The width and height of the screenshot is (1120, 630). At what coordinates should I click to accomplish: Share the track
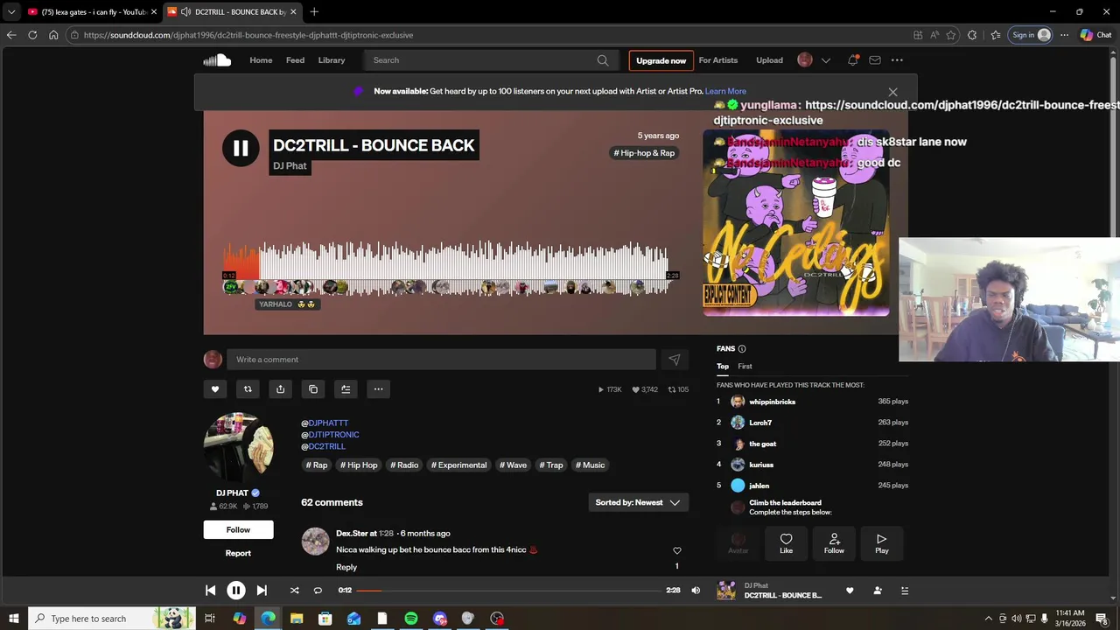coord(280,389)
